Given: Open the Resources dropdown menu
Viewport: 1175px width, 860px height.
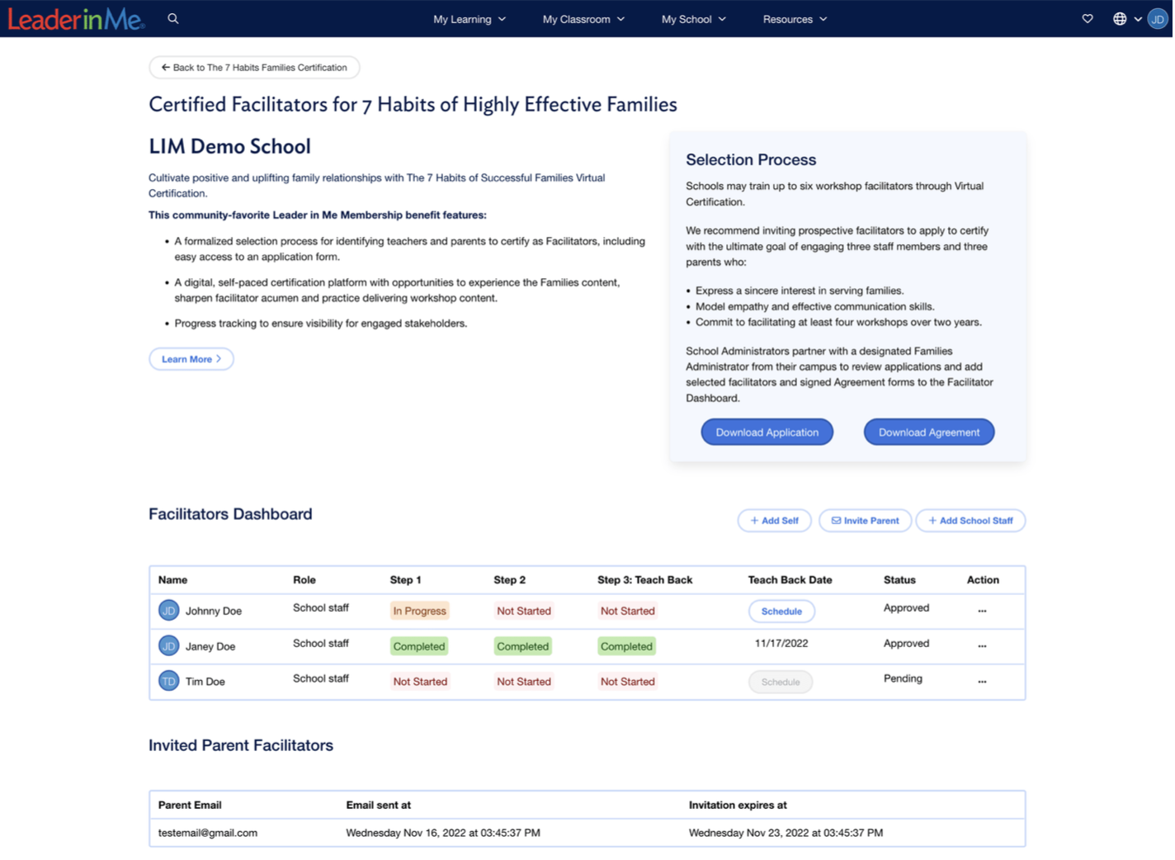Looking at the screenshot, I should tap(794, 19).
